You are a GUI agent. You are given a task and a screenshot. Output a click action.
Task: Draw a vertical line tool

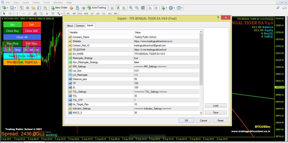coord(18,13)
